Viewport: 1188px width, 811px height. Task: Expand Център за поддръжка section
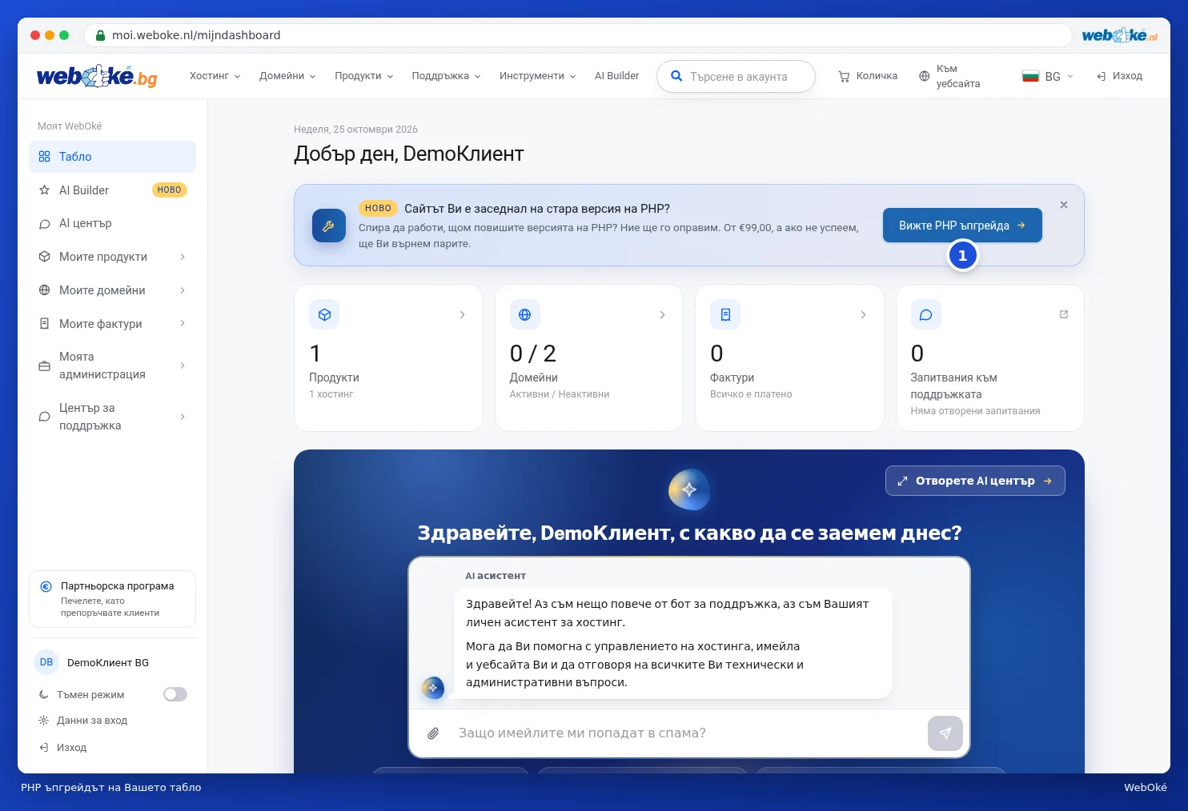[x=112, y=417]
